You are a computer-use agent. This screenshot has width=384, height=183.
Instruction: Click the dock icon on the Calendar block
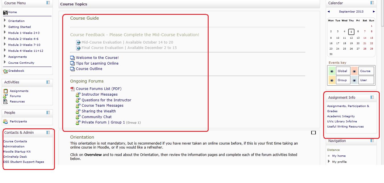pos(372,3)
